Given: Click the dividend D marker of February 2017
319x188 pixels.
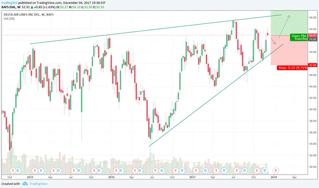Looking at the screenshot, I should pos(205,171).
